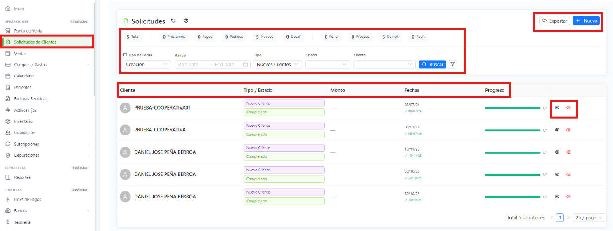
Task: View the PRUEBA-COOPERATIVA01 request eye icon
Action: click(x=557, y=107)
